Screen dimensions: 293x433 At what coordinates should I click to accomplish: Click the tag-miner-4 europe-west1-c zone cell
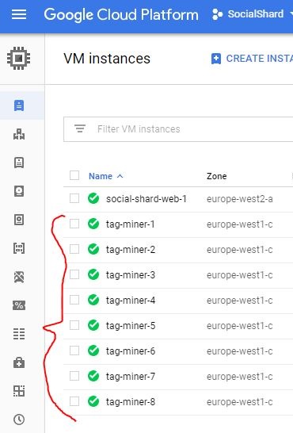(240, 301)
